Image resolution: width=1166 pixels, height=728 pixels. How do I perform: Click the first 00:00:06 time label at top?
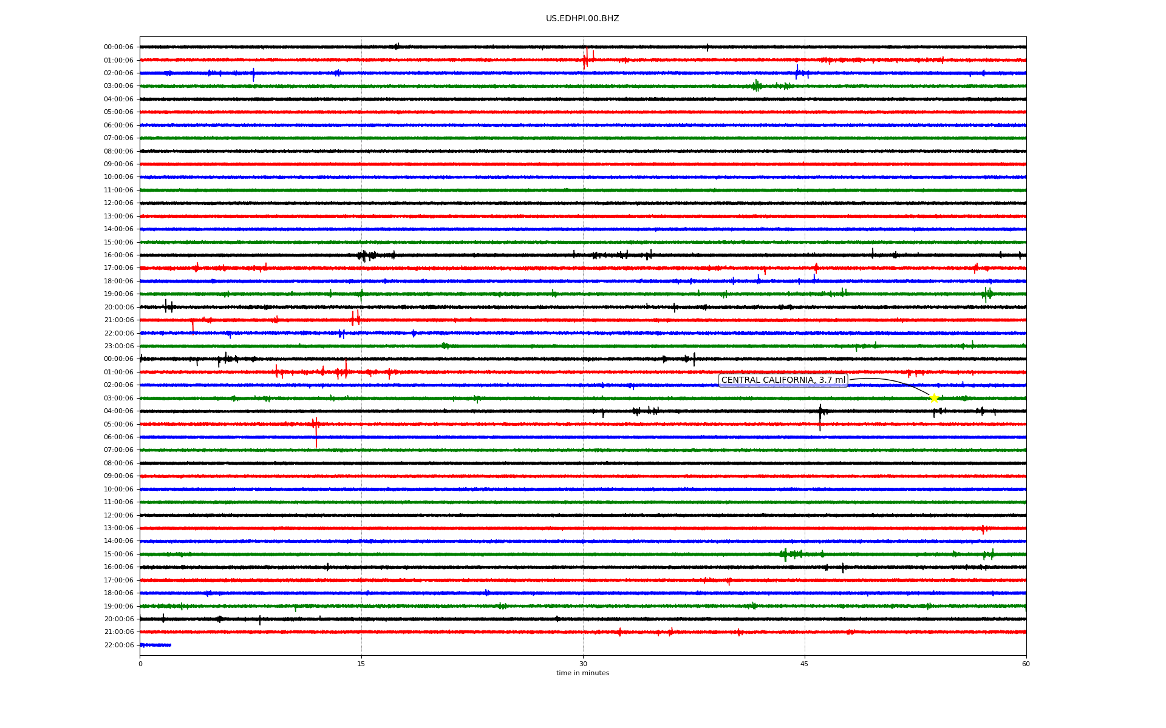click(118, 47)
